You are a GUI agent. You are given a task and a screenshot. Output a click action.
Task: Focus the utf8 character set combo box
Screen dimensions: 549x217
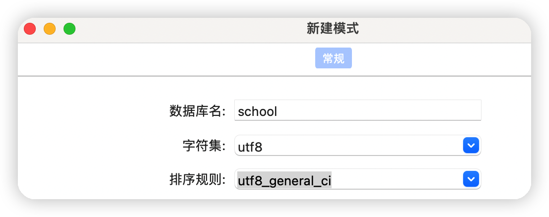[x=358, y=145]
